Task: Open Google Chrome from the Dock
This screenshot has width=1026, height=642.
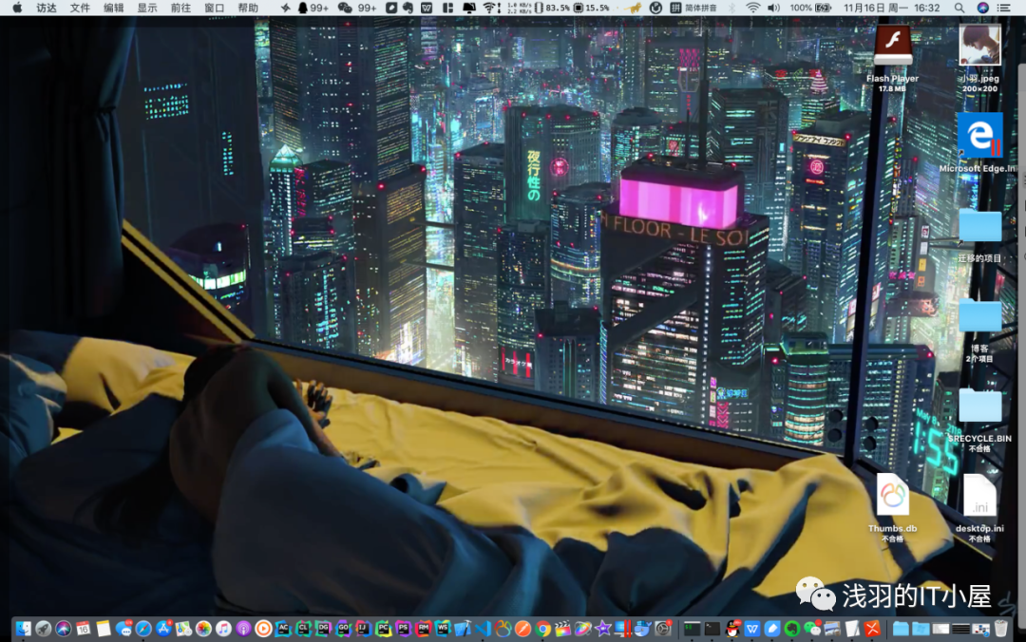Action: 543,629
